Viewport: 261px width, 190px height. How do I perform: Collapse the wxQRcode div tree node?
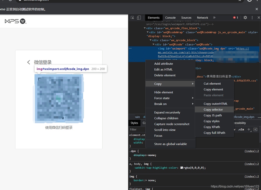click(x=153, y=44)
